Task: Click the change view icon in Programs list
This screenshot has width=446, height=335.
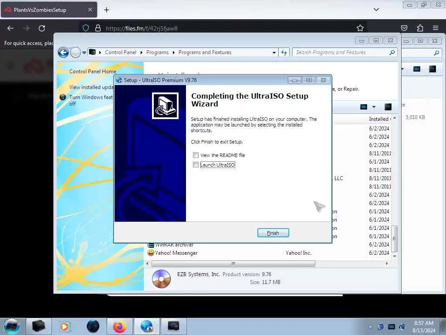Action: tap(364, 107)
